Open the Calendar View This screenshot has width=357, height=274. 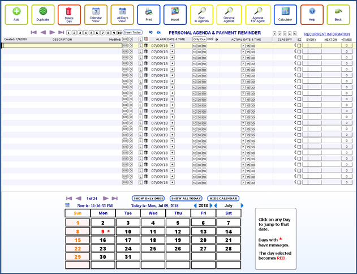(x=96, y=12)
